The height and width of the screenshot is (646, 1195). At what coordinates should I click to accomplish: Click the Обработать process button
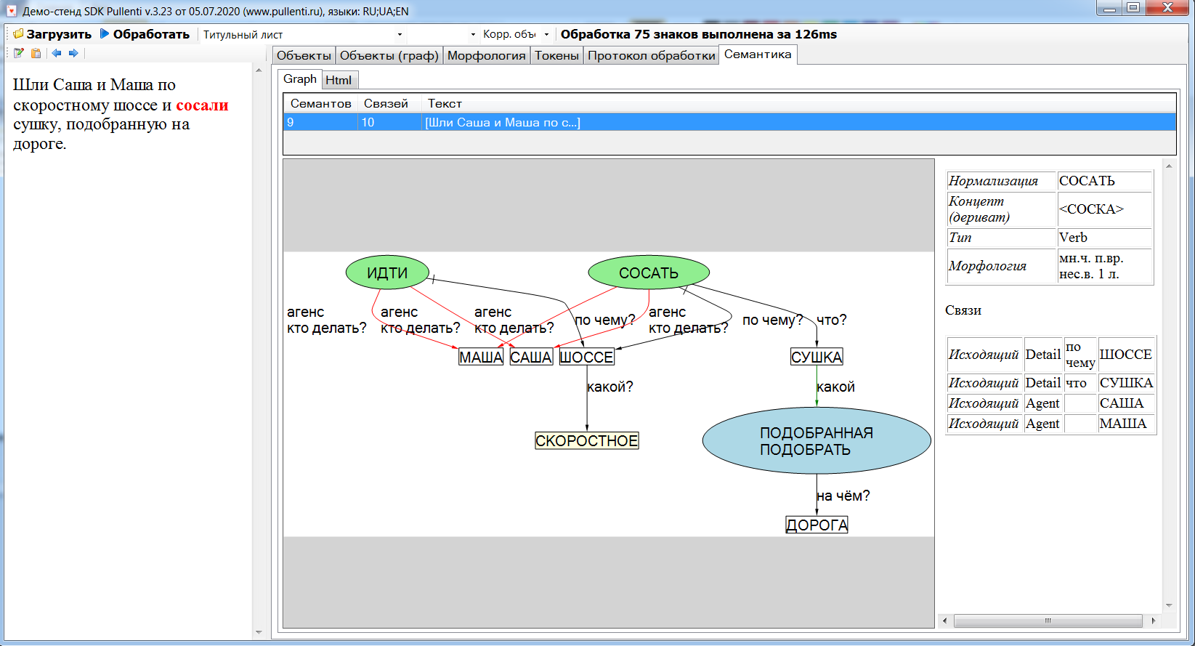pos(145,34)
